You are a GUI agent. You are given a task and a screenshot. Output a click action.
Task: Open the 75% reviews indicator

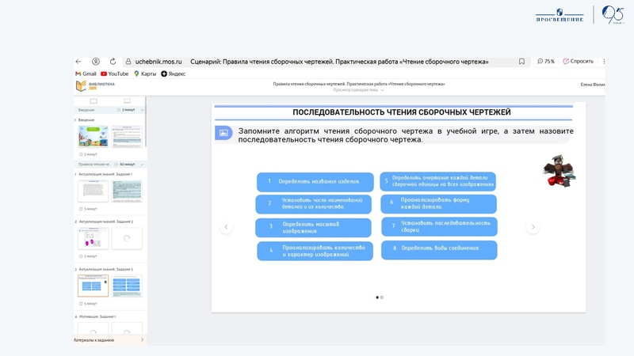[x=545, y=62]
